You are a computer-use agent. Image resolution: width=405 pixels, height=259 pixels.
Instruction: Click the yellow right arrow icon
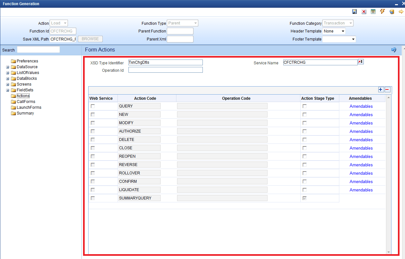(401, 12)
